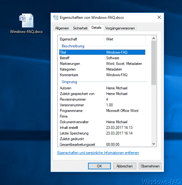Select the Programmname row

click(102, 111)
